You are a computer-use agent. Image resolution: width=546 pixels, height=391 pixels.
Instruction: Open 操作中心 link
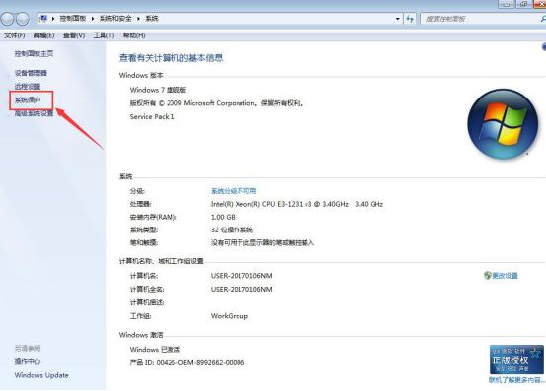click(x=28, y=361)
